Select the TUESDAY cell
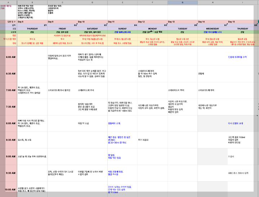The image size is (259, 197). [183, 28]
